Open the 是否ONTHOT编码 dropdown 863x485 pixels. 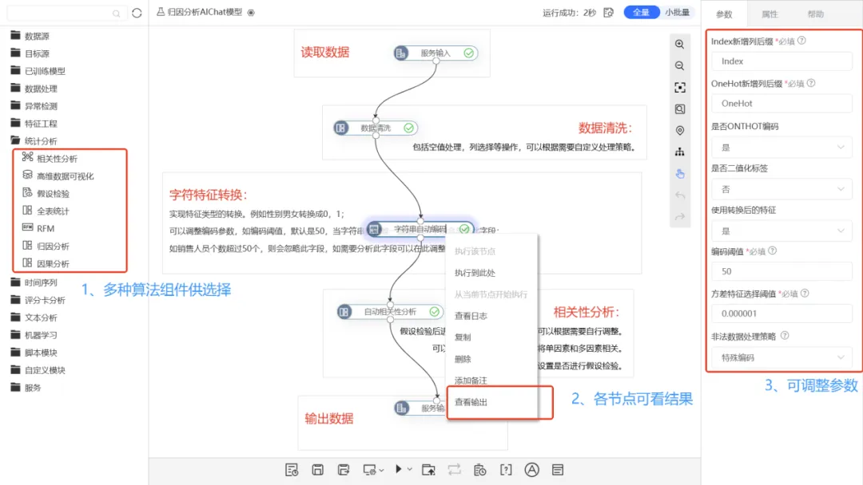[781, 148]
